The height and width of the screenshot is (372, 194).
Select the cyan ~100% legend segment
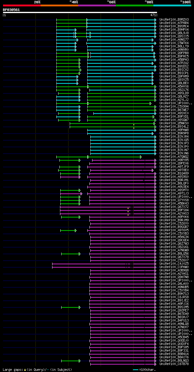point(172,5)
